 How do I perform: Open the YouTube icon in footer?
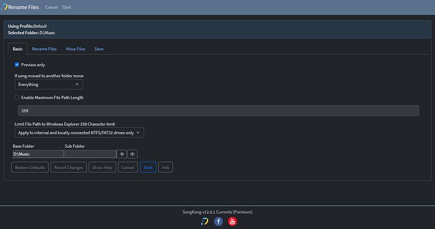[232, 221]
